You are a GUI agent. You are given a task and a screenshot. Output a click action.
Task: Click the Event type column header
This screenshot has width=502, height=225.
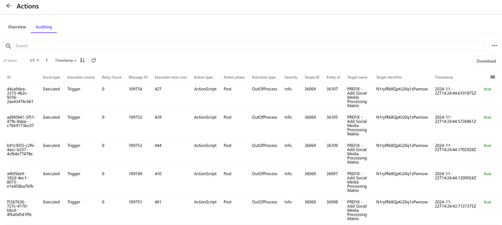tap(51, 77)
